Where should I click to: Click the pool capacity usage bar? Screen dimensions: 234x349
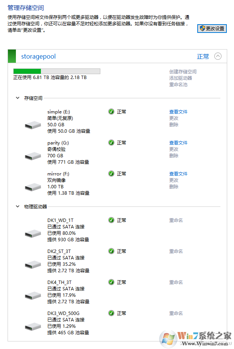pyautogui.click(x=57, y=71)
